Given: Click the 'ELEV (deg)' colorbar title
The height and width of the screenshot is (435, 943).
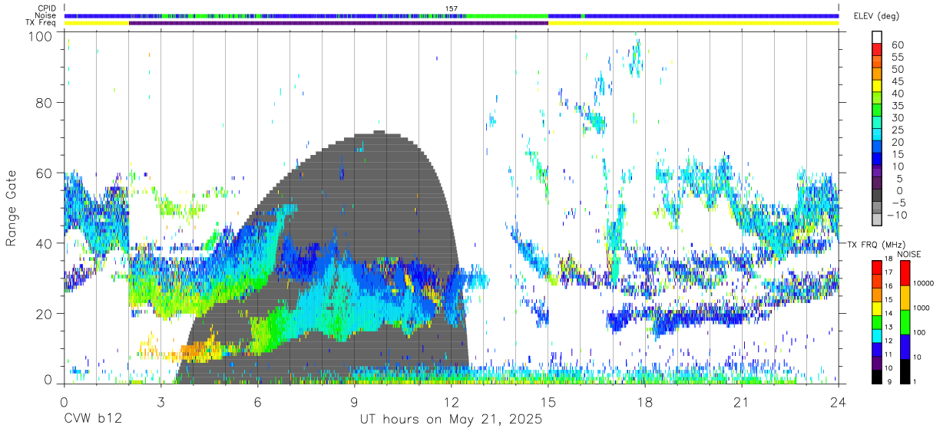Looking at the screenshot, I should 876,16.
